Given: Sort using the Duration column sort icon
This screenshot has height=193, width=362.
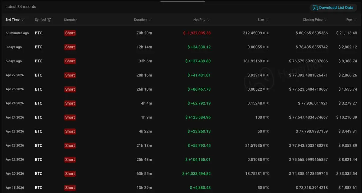Looking at the screenshot, I should coord(150,20).
